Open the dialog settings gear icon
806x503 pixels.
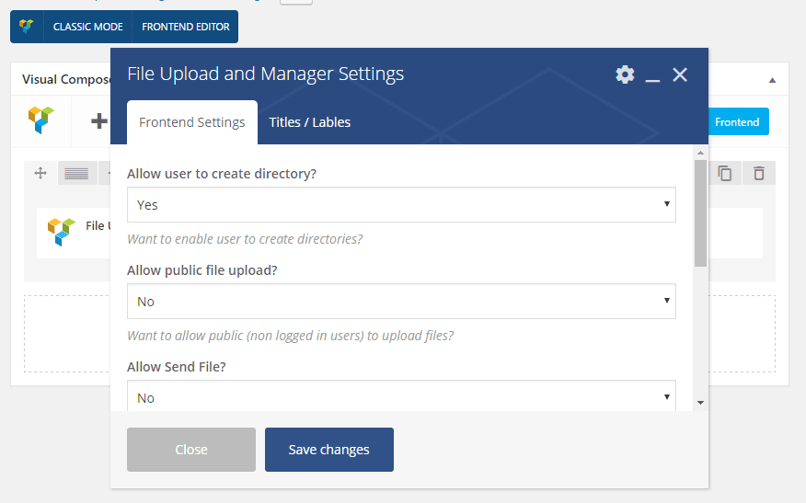[625, 74]
